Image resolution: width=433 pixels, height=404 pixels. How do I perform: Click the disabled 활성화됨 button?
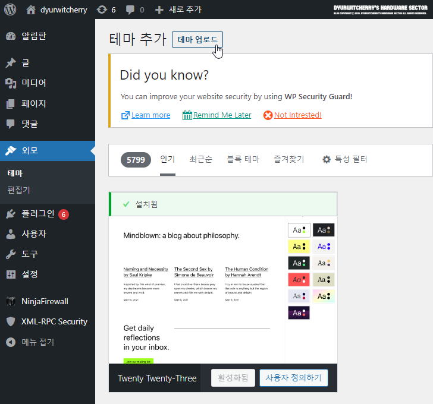coord(233,378)
